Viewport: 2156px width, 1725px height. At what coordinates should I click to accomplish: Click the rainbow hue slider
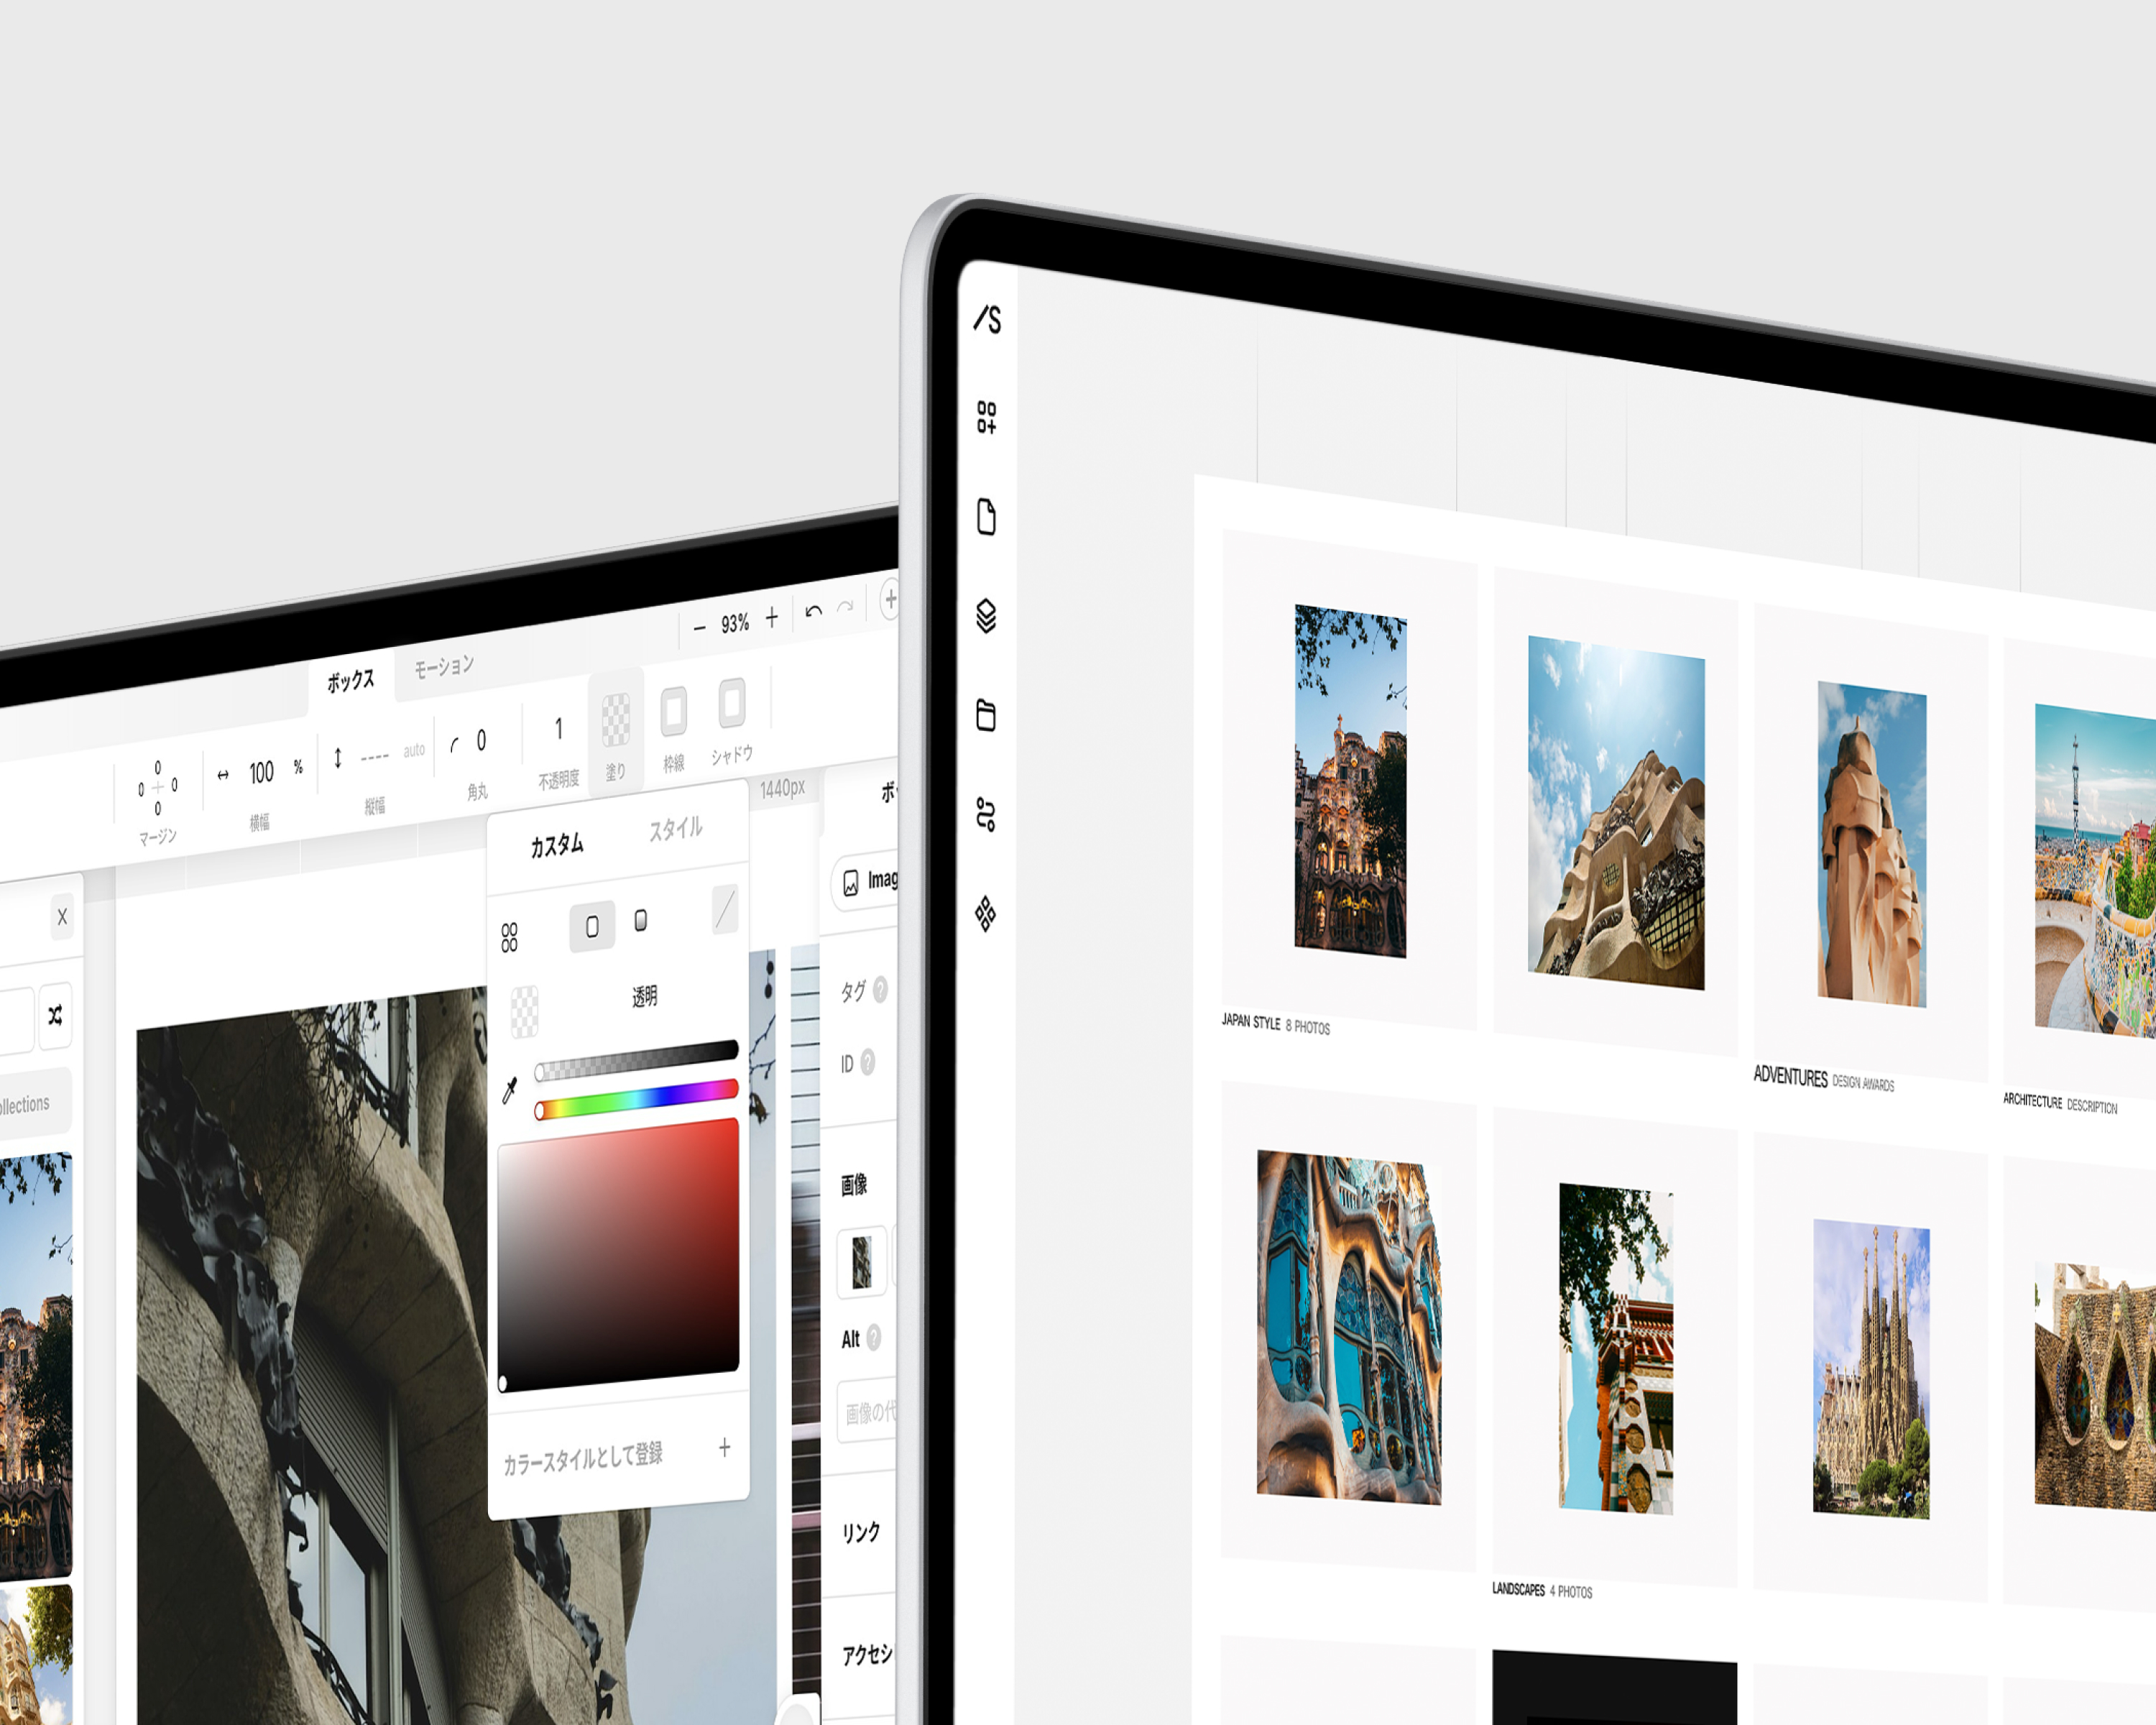tap(636, 1100)
